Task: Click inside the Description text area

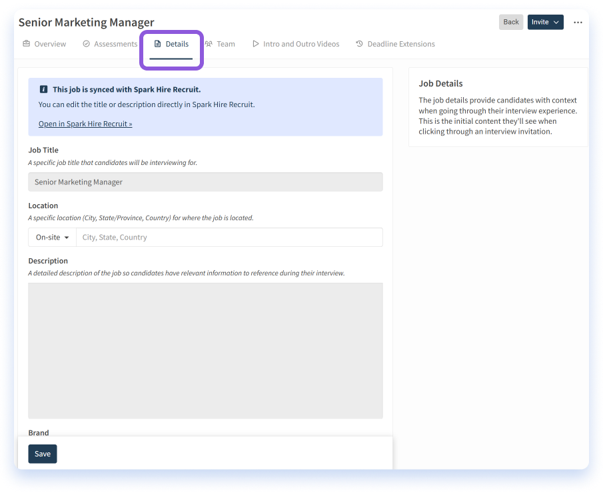Action: [x=205, y=351]
